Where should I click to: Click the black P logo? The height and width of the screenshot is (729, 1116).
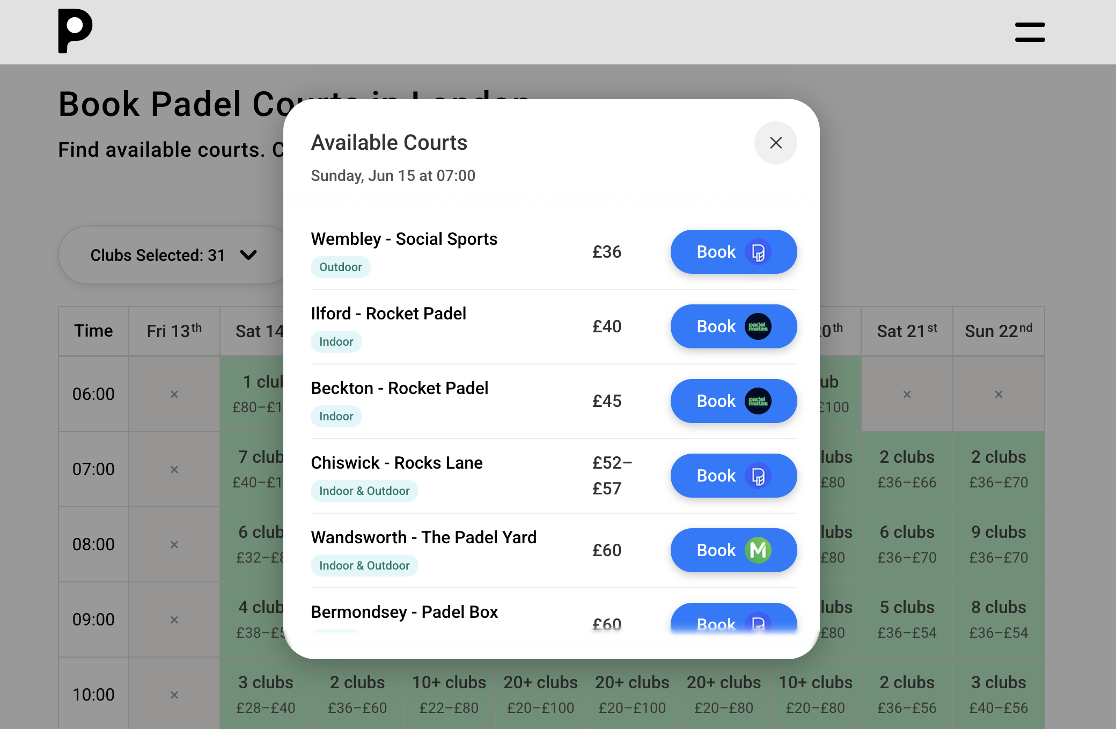coord(75,31)
